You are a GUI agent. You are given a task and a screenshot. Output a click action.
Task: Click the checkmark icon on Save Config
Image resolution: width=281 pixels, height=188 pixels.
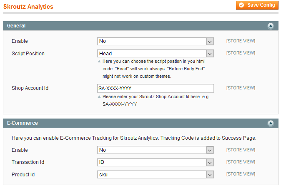point(241,5)
